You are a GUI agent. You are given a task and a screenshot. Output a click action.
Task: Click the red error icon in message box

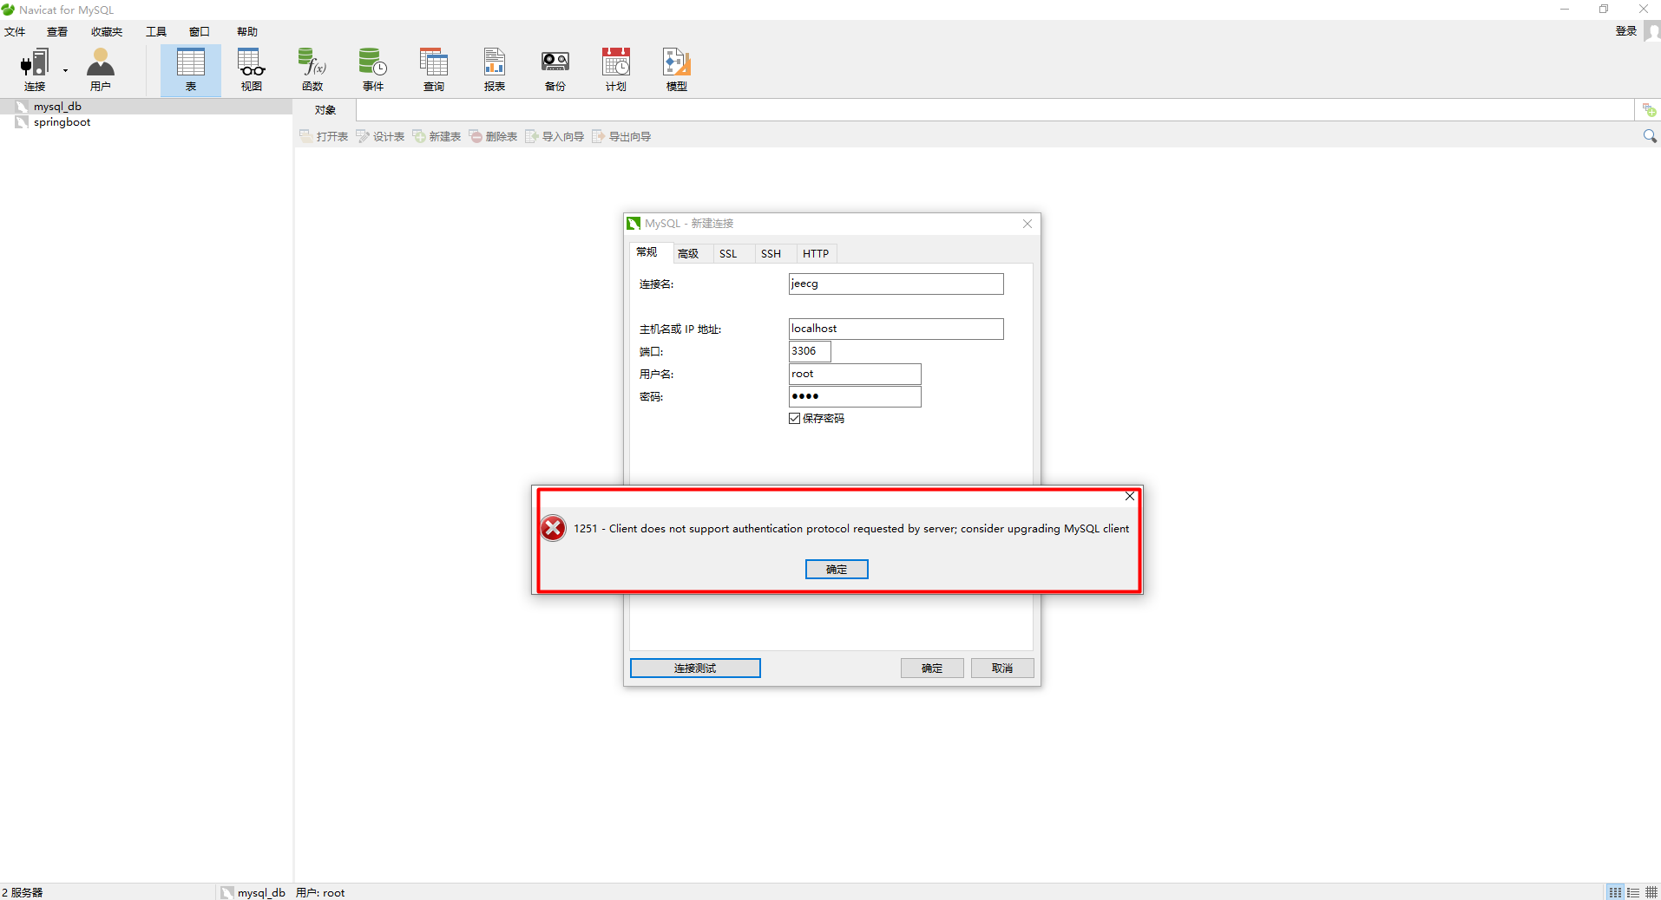coord(553,528)
